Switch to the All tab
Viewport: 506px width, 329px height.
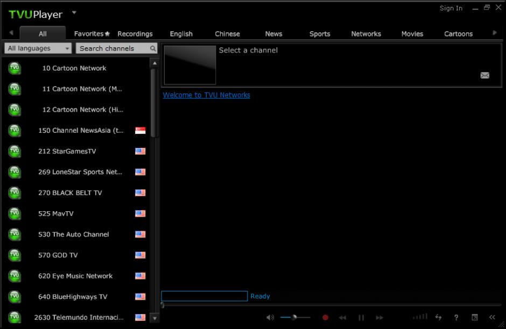click(43, 33)
